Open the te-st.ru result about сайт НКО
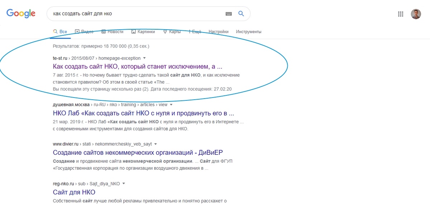The image size is (430, 204). click(x=138, y=66)
